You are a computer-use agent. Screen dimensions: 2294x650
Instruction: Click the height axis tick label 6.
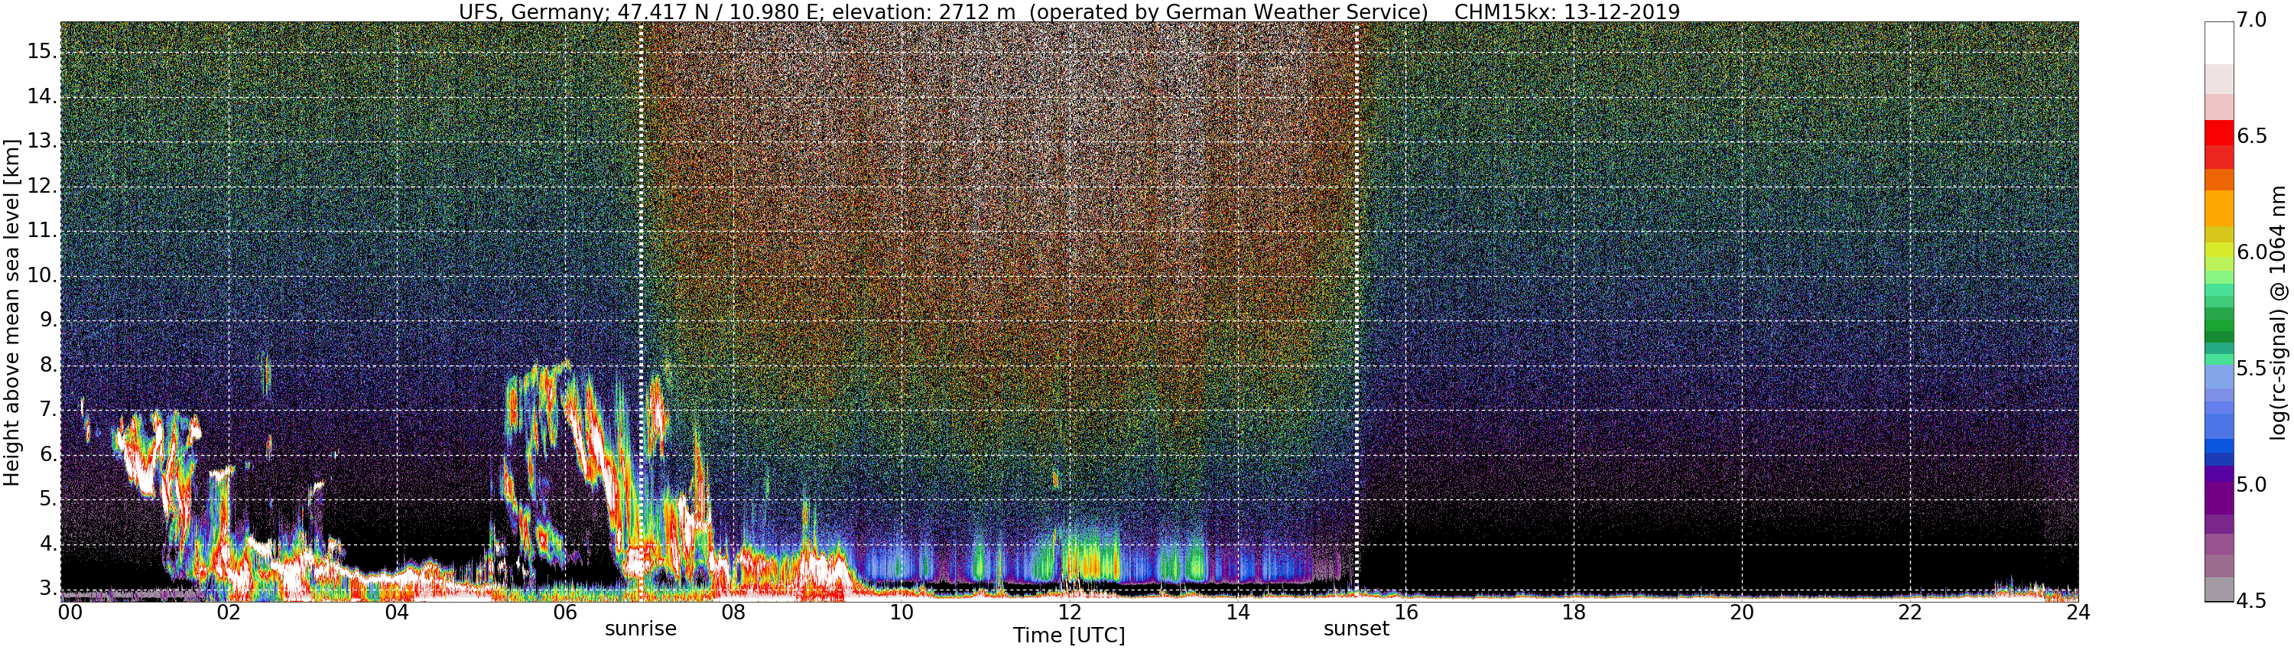point(47,455)
